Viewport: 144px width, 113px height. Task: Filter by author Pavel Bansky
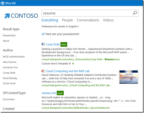tap(10, 78)
